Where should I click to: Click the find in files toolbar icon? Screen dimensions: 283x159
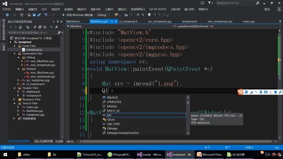(116, 15)
